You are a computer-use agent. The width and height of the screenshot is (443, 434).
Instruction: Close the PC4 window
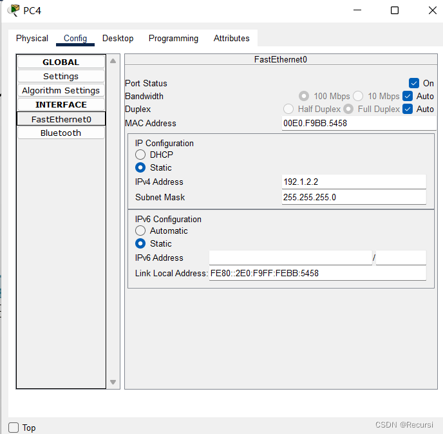click(x=433, y=10)
